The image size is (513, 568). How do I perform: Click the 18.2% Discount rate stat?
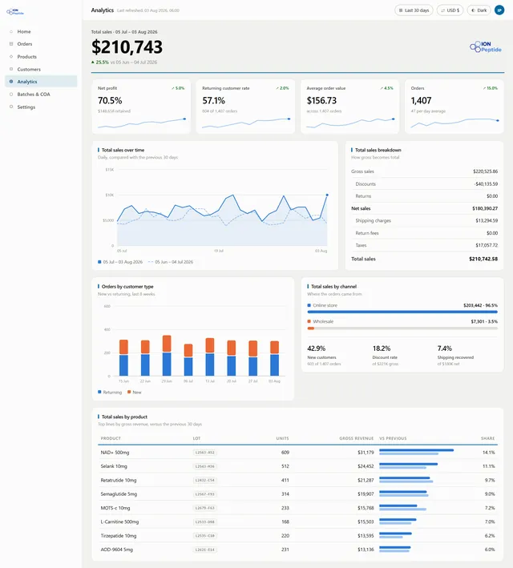tap(385, 355)
